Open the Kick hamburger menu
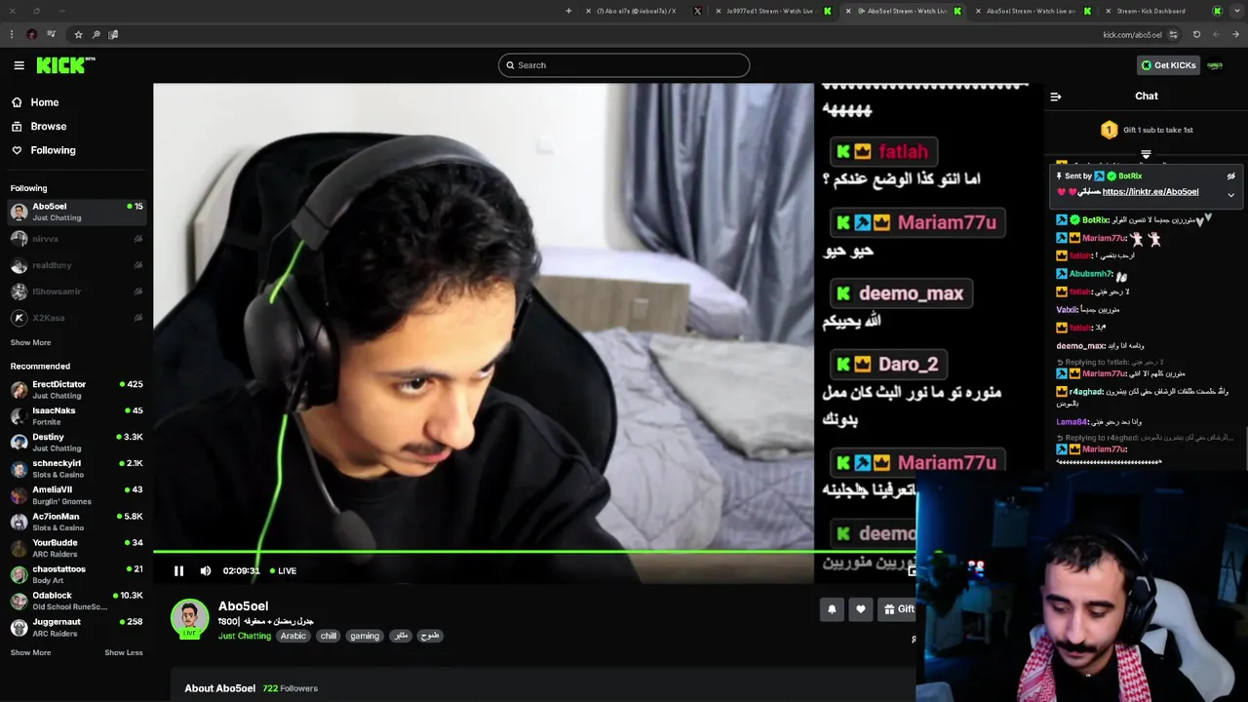The height and width of the screenshot is (702, 1248). (x=19, y=65)
